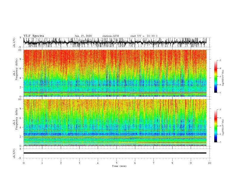Click the ch.2 spectrogram color scale bar

pos(215,126)
